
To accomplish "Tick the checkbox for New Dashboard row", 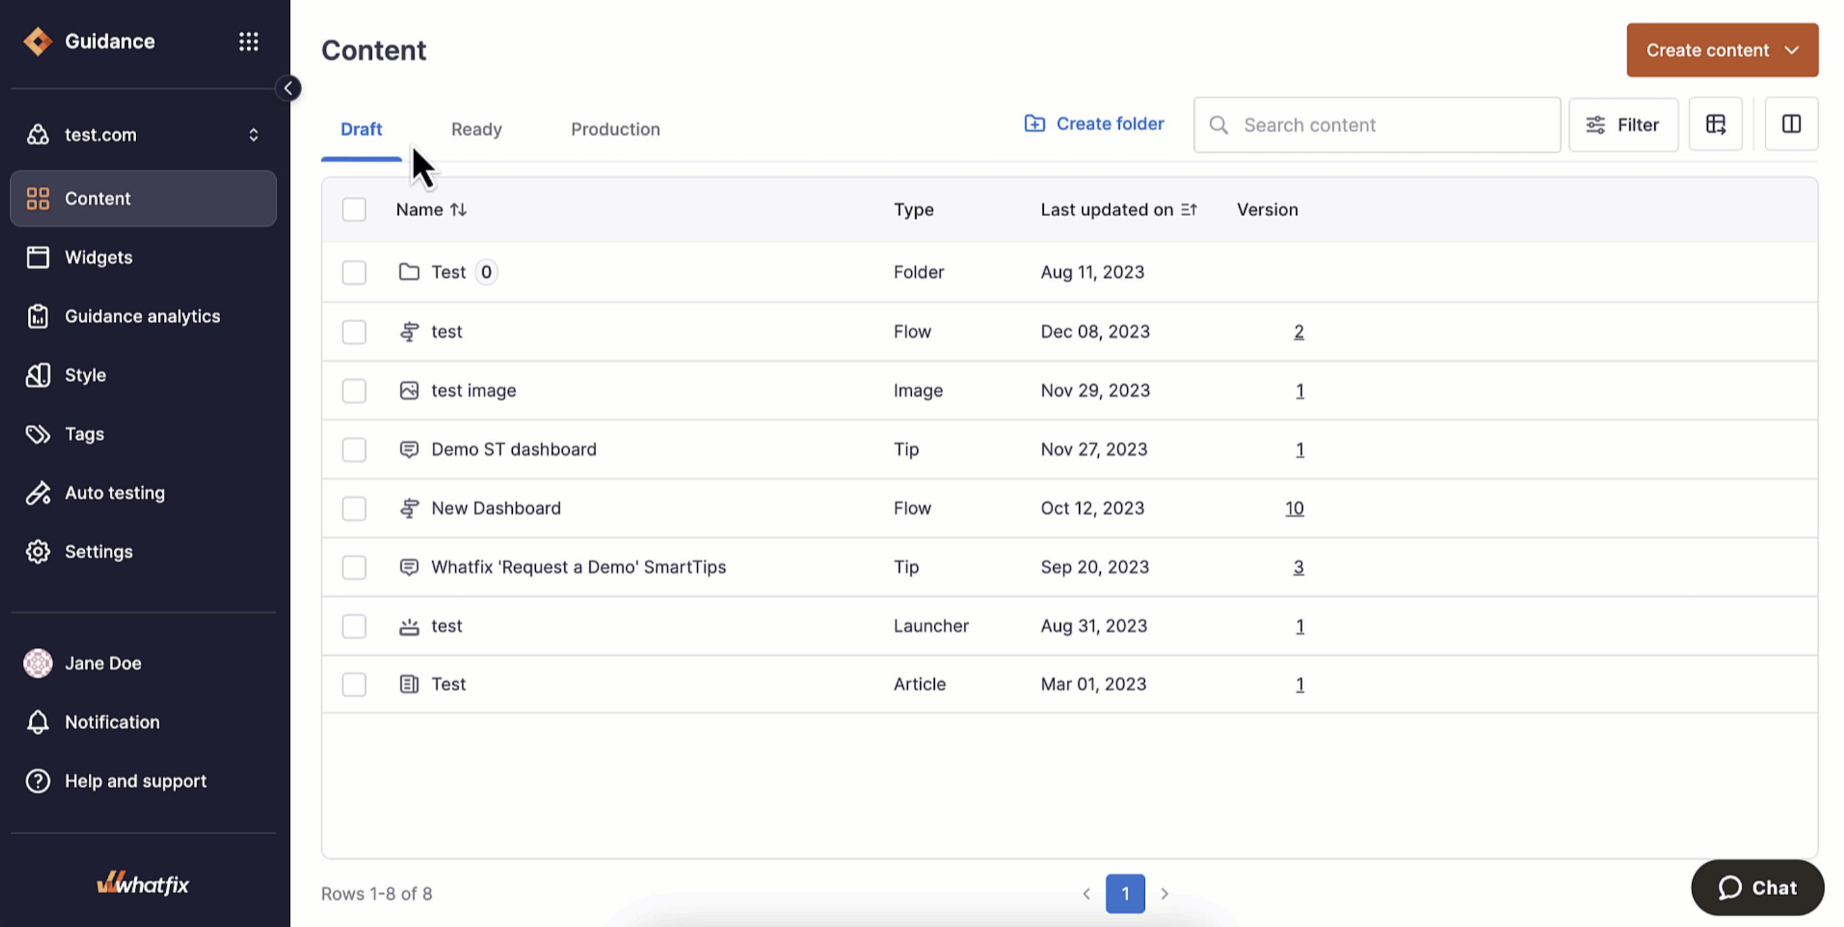I will point(354,508).
